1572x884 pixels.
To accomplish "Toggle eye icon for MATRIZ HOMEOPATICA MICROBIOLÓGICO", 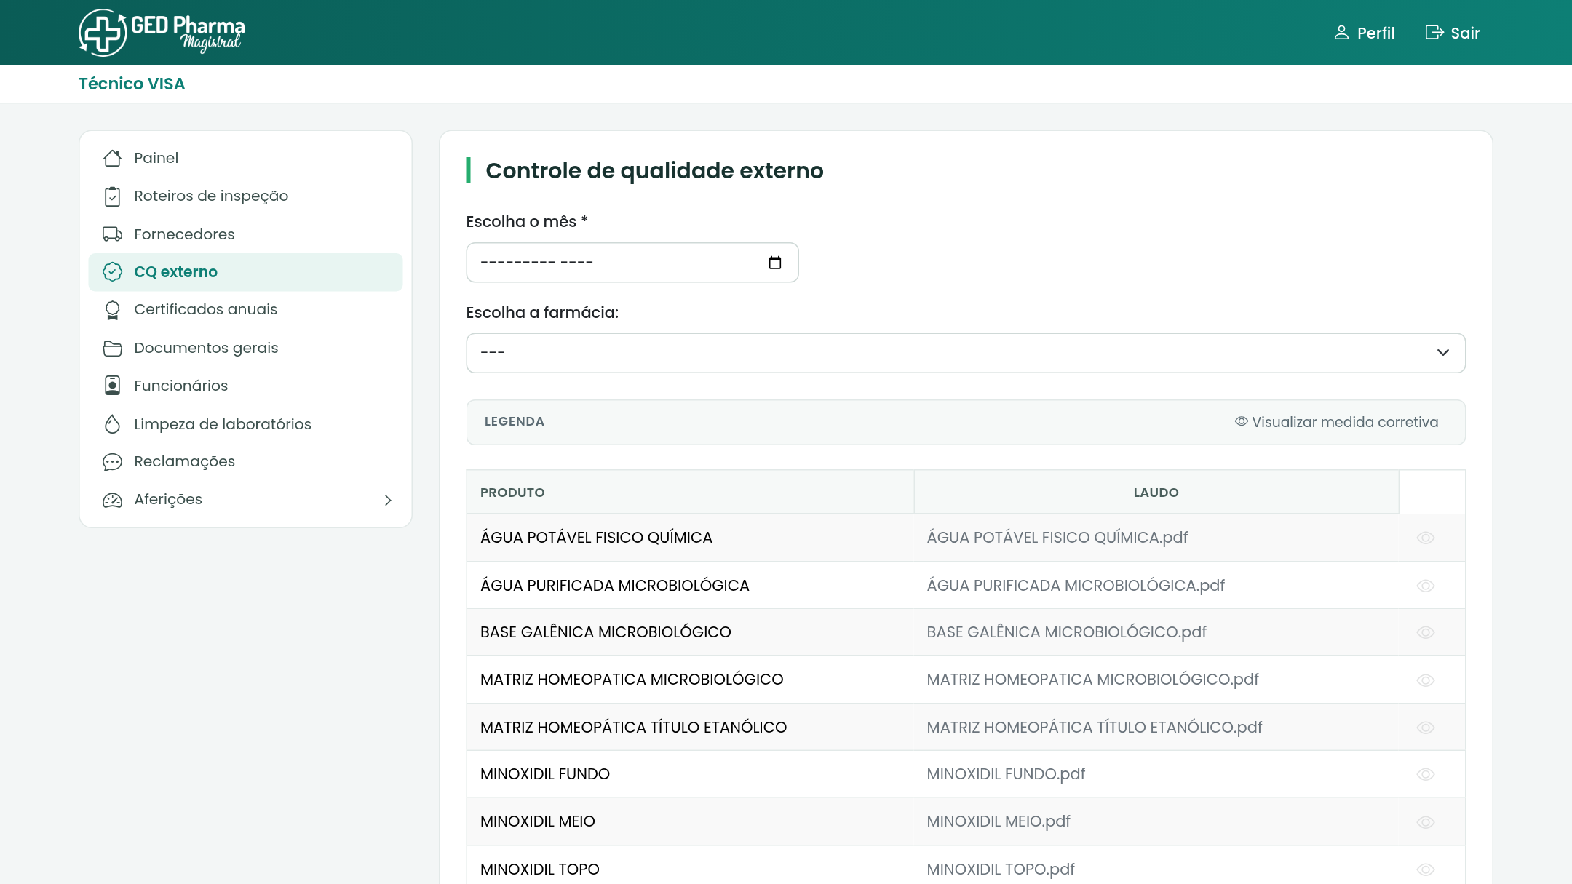I will (1426, 680).
